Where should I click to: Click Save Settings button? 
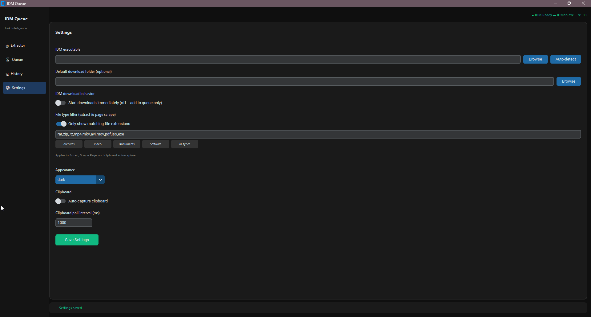pos(77,240)
